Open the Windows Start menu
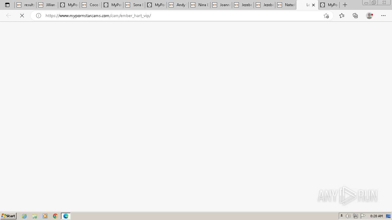The image size is (392, 220). coord(9,216)
